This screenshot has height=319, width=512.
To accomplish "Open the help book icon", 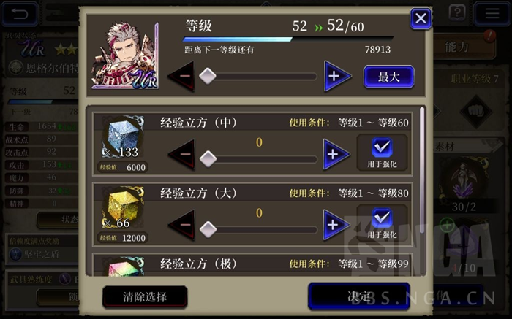I will click(457, 13).
